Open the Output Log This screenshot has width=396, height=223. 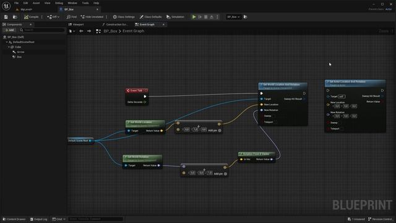38,219
